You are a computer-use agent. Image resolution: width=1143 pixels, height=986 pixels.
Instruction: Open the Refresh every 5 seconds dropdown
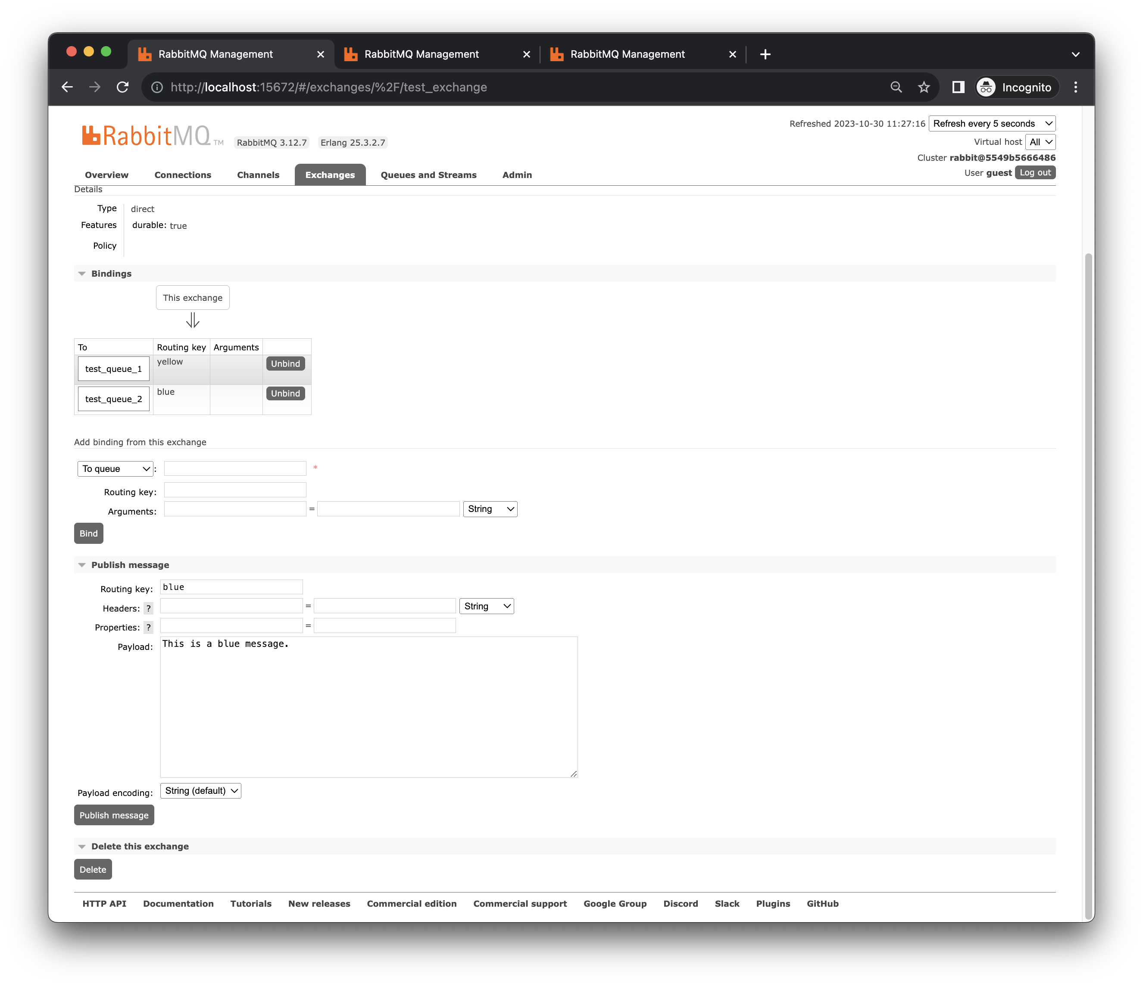(x=992, y=124)
